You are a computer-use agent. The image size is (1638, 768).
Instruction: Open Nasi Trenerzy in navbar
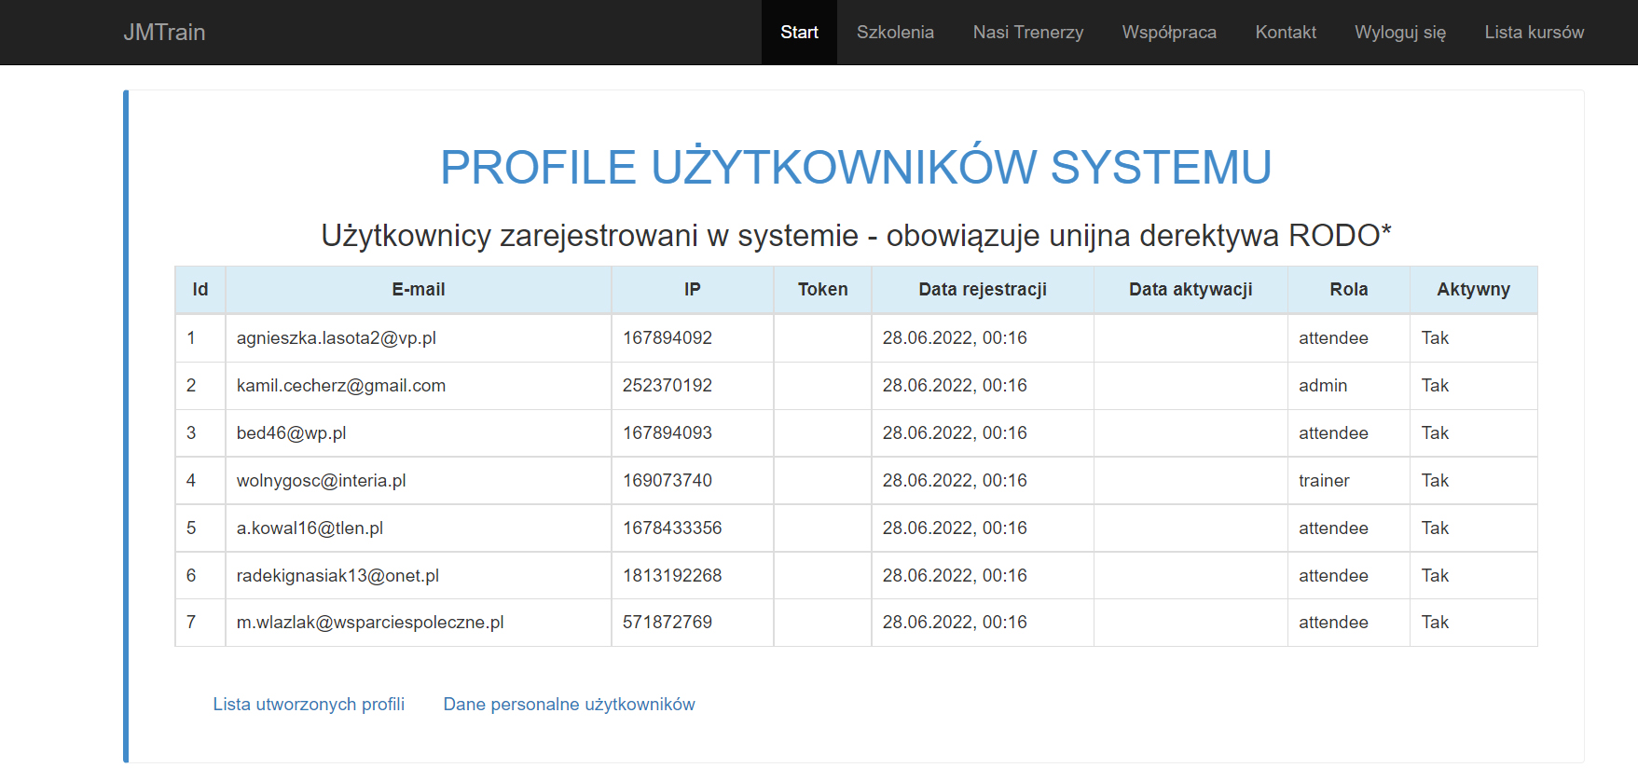(x=1028, y=32)
